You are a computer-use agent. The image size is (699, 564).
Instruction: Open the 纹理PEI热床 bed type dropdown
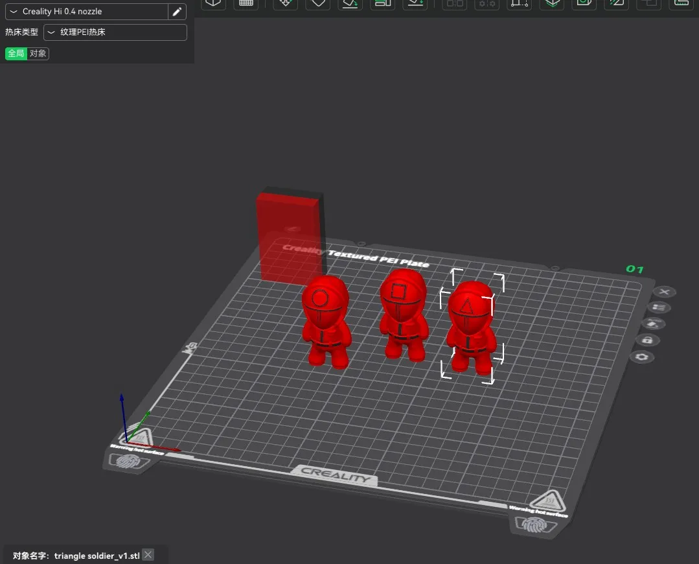pyautogui.click(x=115, y=32)
